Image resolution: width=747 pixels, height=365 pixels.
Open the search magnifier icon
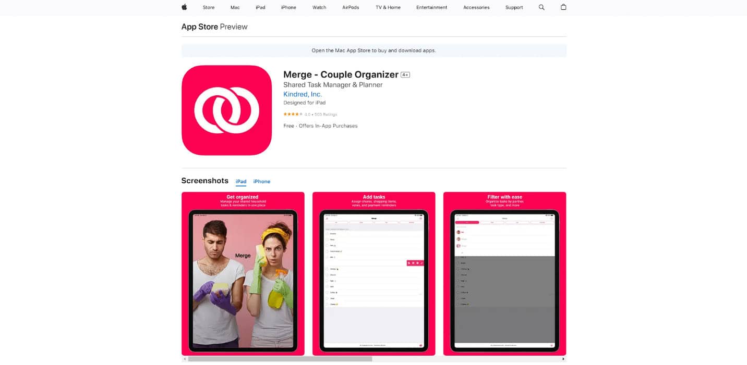pyautogui.click(x=541, y=7)
